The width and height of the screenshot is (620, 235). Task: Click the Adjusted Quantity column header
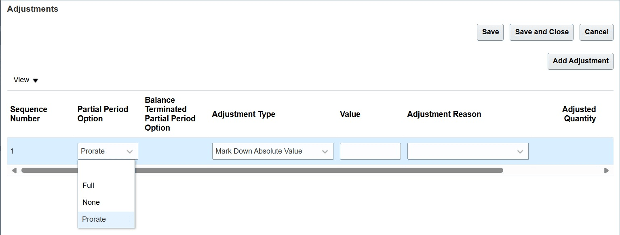579,114
